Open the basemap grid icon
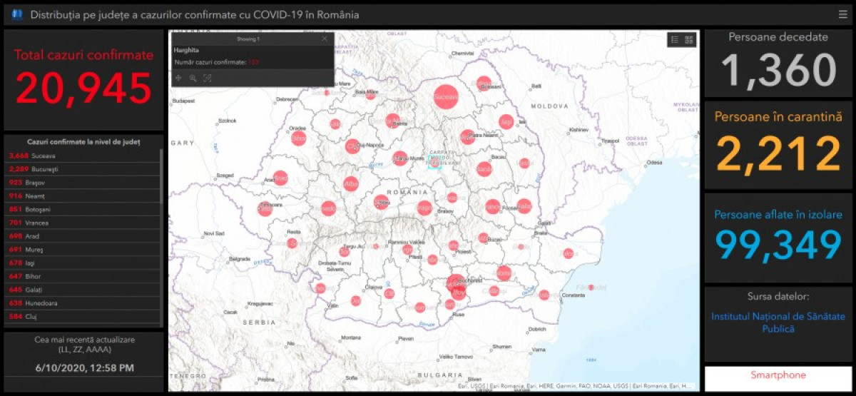This screenshot has height=396, width=856. click(689, 40)
